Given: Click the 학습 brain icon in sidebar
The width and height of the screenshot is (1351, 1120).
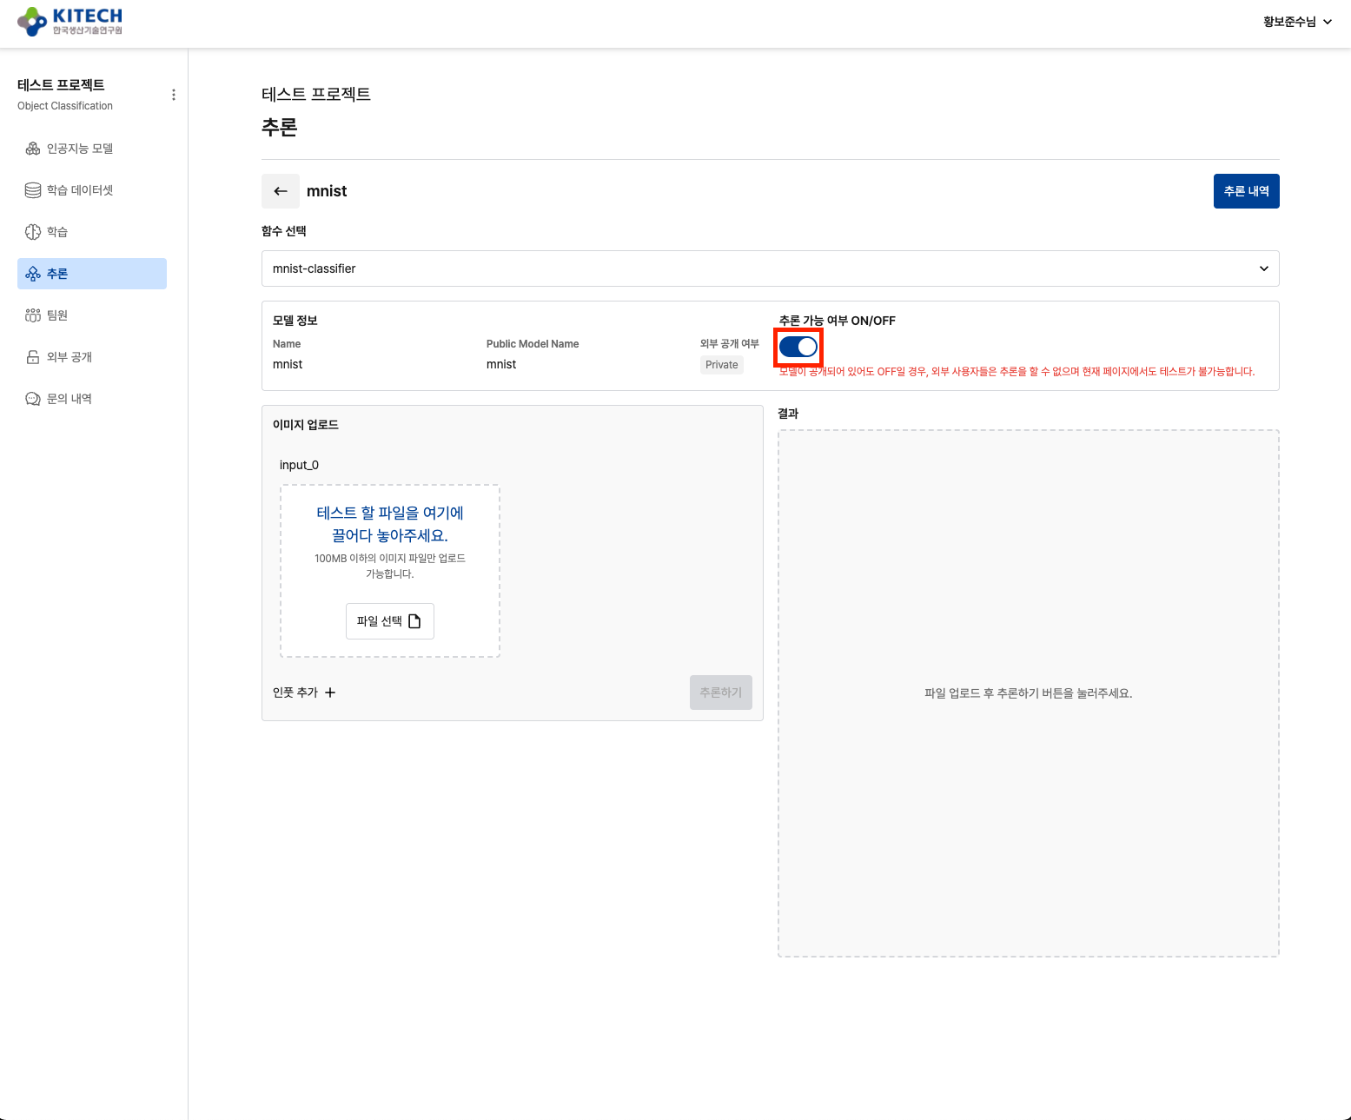Looking at the screenshot, I should pyautogui.click(x=33, y=232).
